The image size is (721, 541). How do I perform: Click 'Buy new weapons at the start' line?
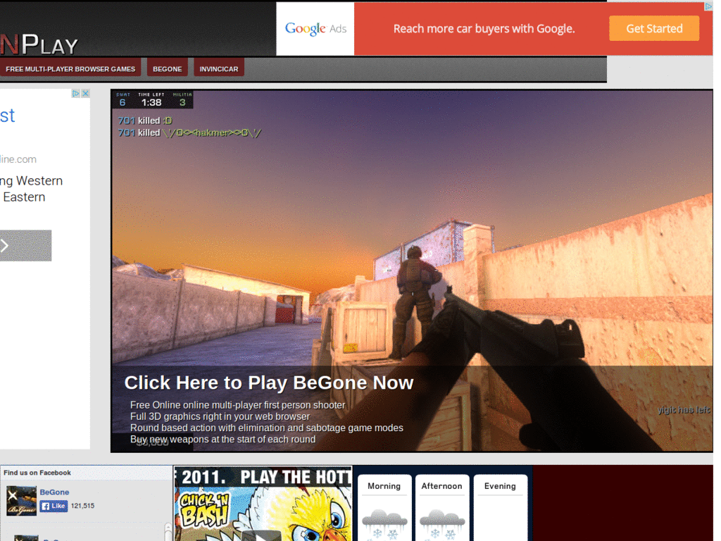coord(223,440)
